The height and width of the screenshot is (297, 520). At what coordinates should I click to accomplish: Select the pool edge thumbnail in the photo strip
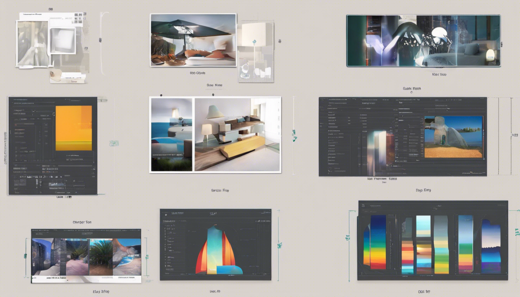pos(127,257)
